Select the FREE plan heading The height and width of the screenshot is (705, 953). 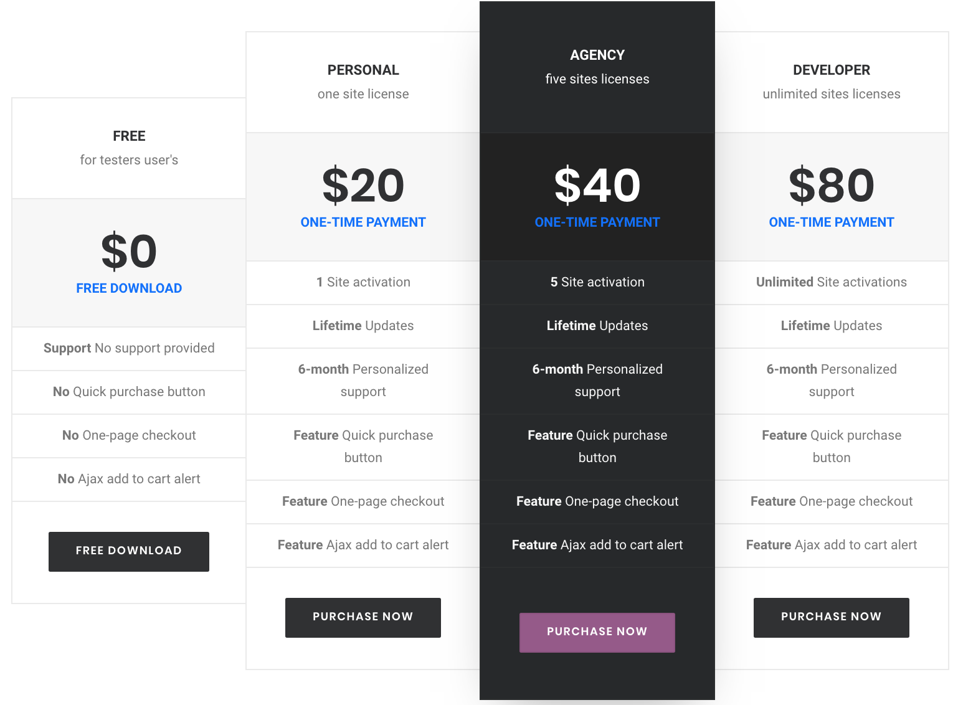(129, 136)
